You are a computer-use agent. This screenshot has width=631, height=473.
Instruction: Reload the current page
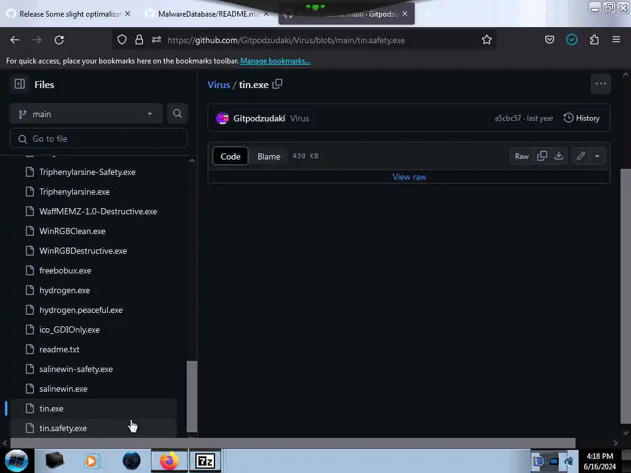pos(59,40)
